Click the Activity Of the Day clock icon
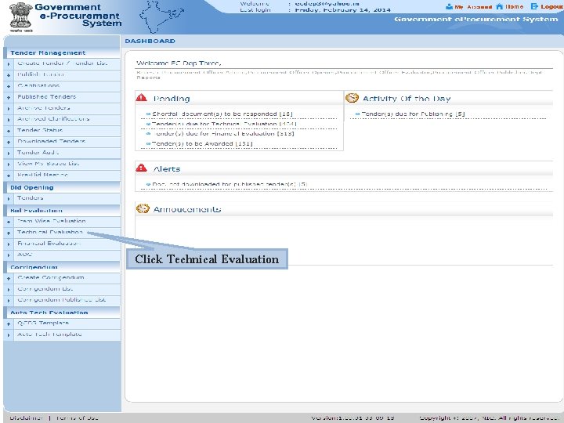This screenshot has width=564, height=423. coord(352,98)
